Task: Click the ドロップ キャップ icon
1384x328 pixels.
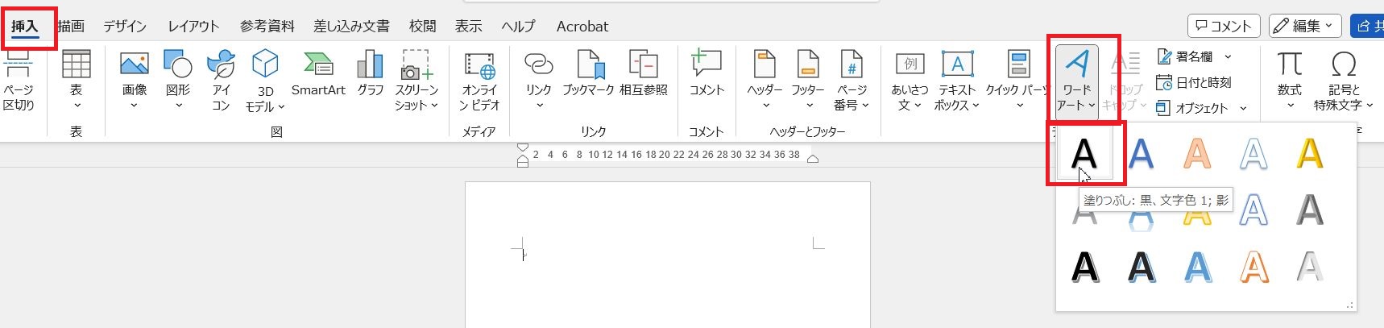Action: pos(1125,64)
